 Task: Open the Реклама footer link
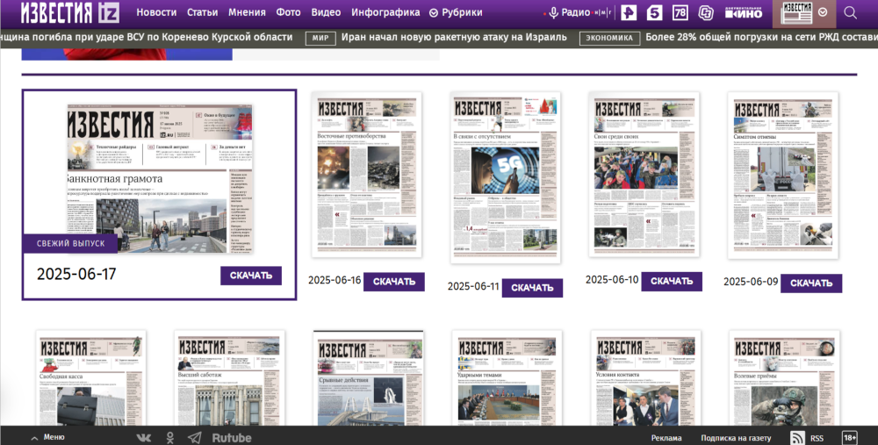(666, 438)
